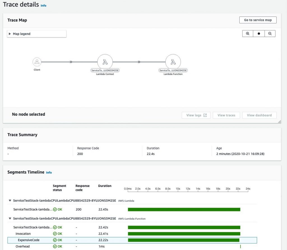Click the View logs button

pos(196,115)
